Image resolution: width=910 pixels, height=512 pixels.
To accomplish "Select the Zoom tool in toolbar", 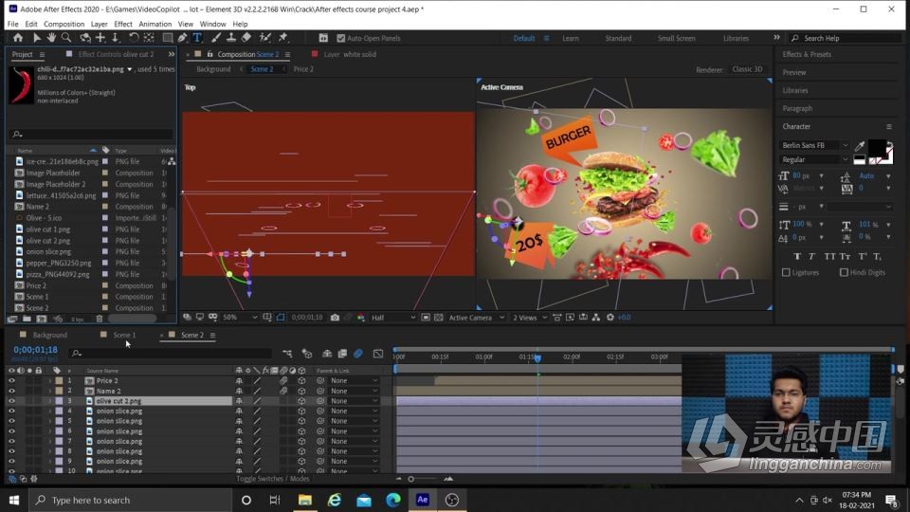I will coord(66,38).
